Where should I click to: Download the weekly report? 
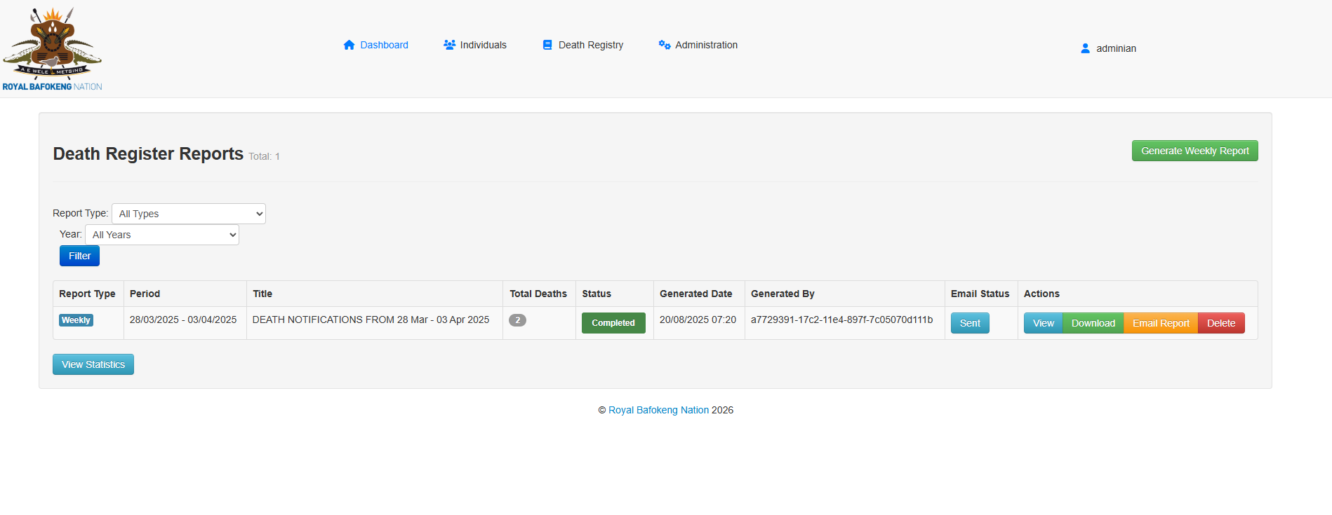tap(1093, 323)
